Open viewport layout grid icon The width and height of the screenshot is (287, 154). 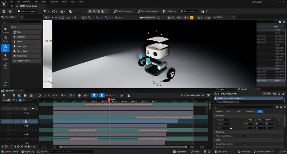(x=208, y=18)
